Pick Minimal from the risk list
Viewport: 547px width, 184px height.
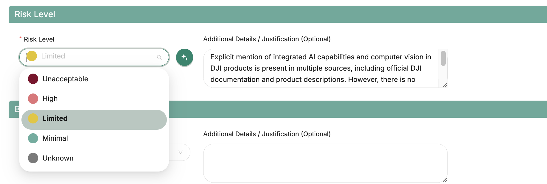[55, 138]
